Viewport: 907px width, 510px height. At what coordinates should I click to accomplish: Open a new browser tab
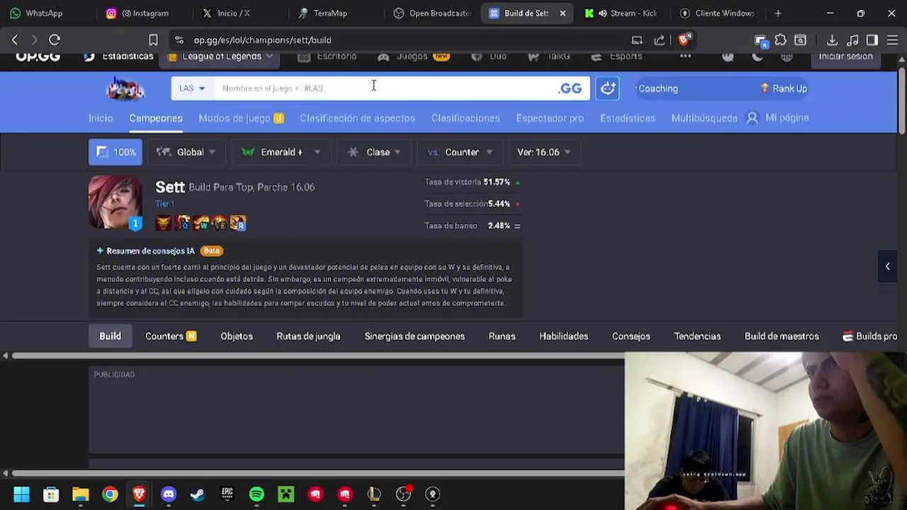pos(778,13)
